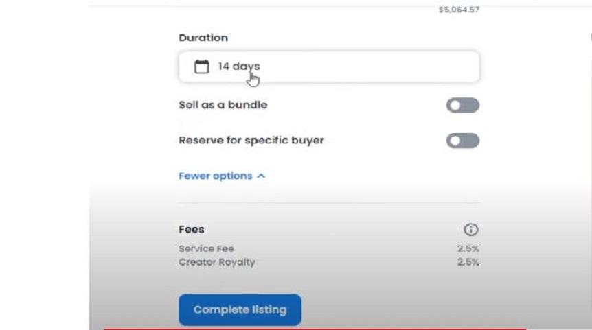Viewport: 592px width, 330px height.
Task: Click the Fees section heading
Action: [x=192, y=229]
